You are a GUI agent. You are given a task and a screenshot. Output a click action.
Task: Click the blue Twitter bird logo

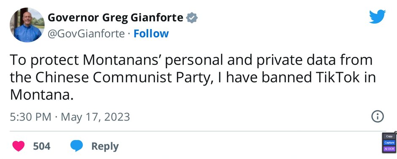pyautogui.click(x=377, y=16)
